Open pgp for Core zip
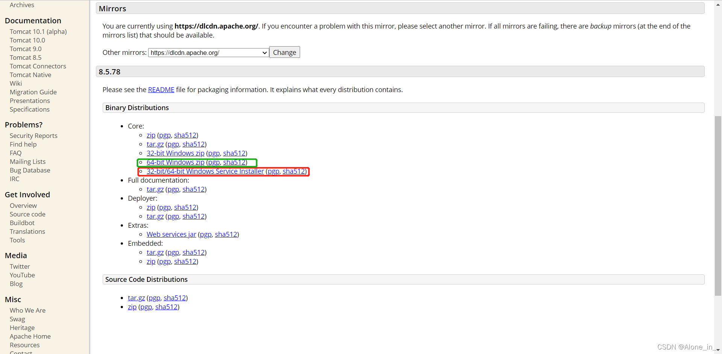Screen dimensions: 722x354 (165, 135)
